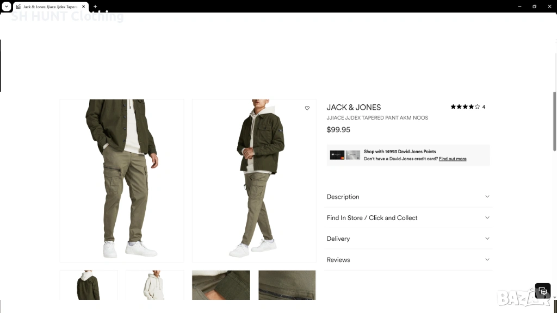Image resolution: width=557 pixels, height=313 pixels.
Task: Follow the Find out more link
Action: pyautogui.click(x=453, y=159)
